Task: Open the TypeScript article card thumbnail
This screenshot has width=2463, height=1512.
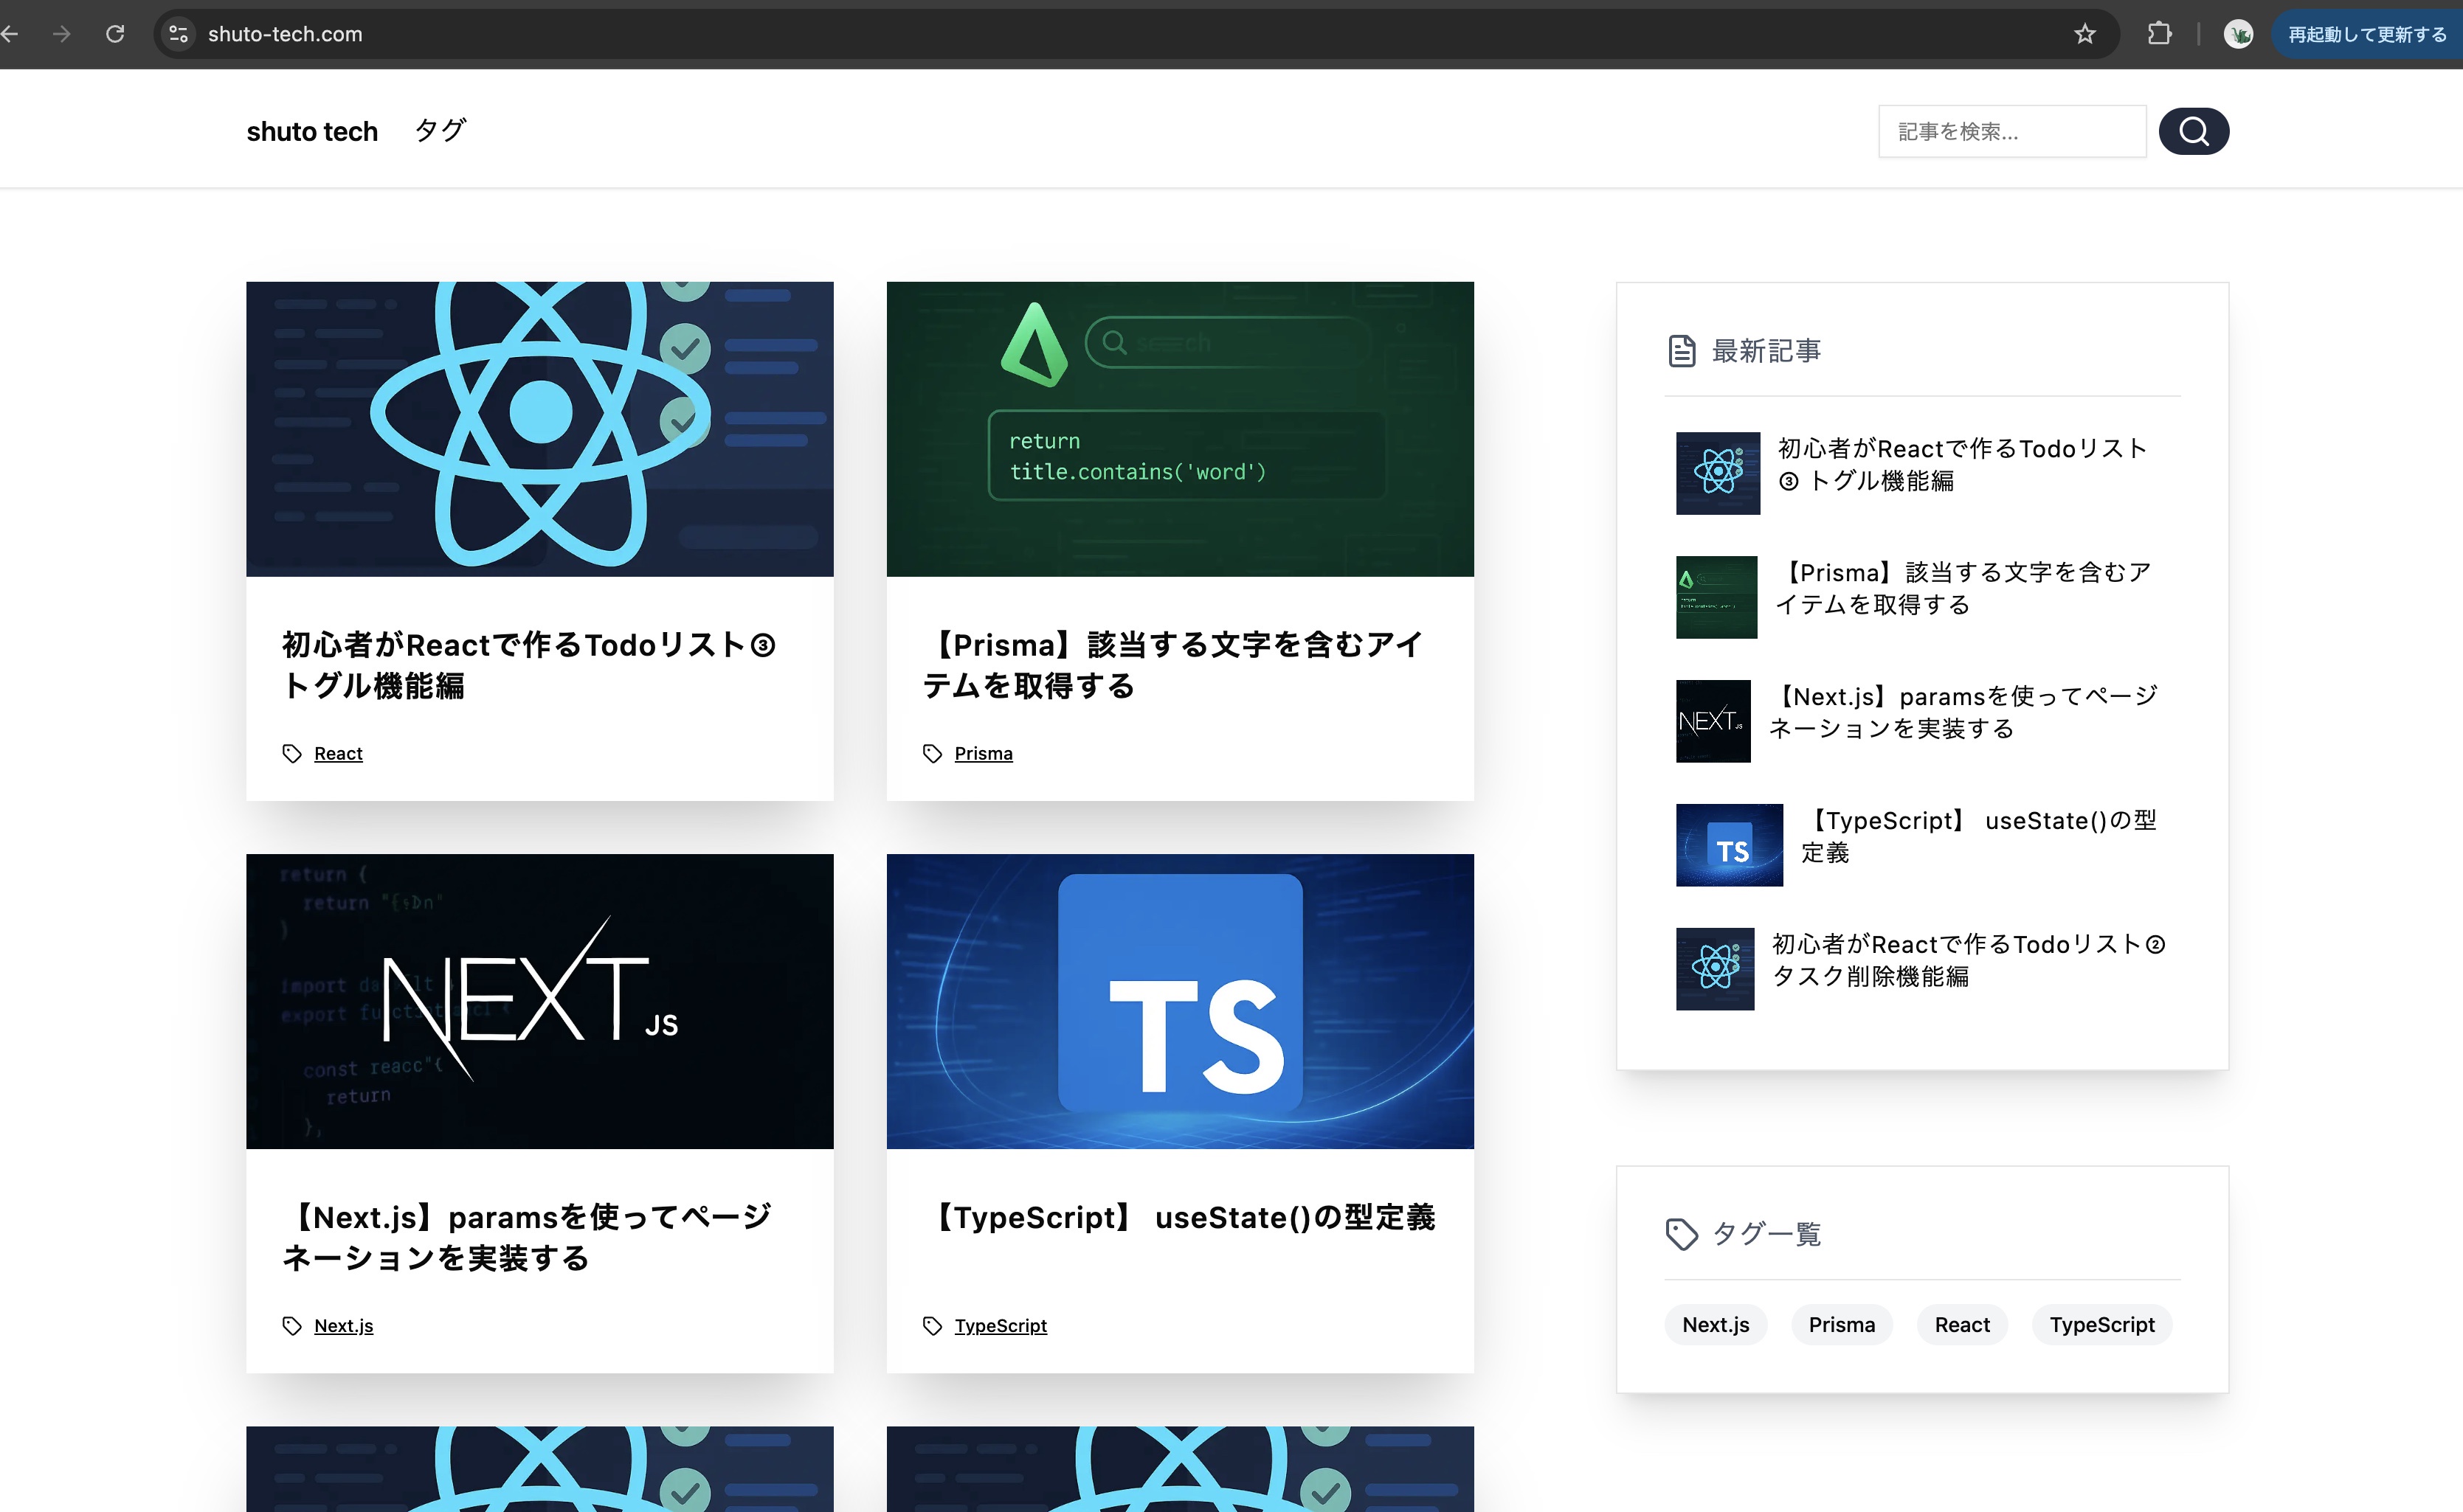Action: (1179, 1001)
